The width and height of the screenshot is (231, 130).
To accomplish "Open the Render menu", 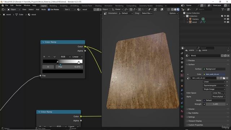I will (x=18, y=6).
